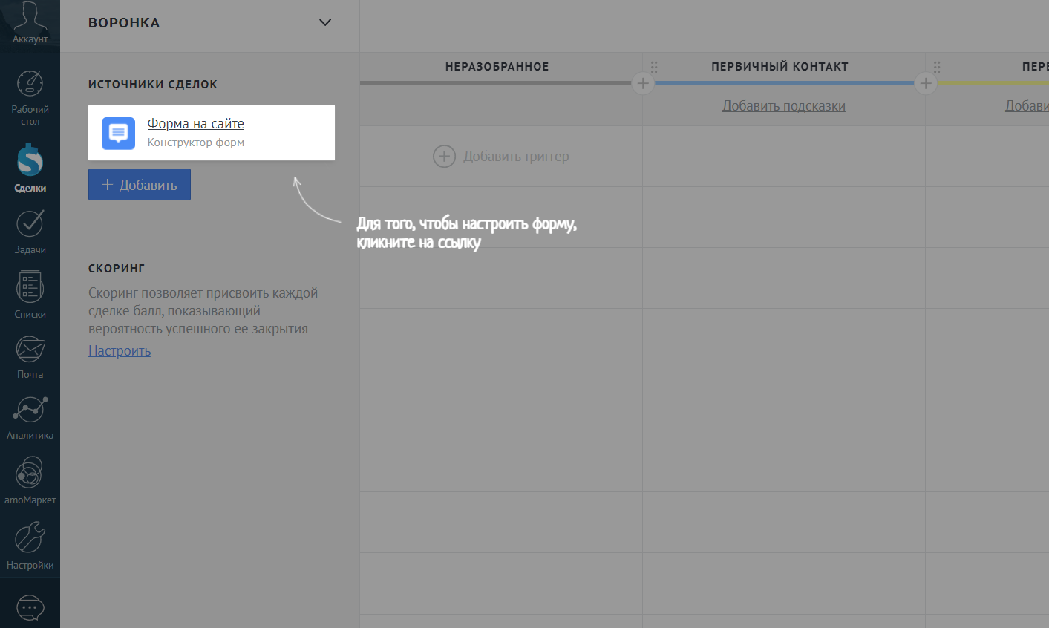Expand the Воронка dropdown chevron

coord(324,22)
